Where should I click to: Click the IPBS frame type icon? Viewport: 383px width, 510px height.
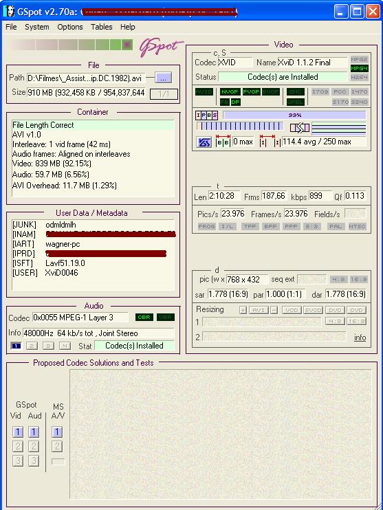click(x=207, y=115)
